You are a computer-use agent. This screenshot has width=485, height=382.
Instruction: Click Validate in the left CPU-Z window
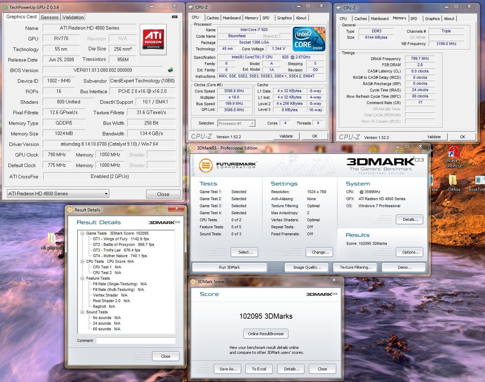coord(286,136)
